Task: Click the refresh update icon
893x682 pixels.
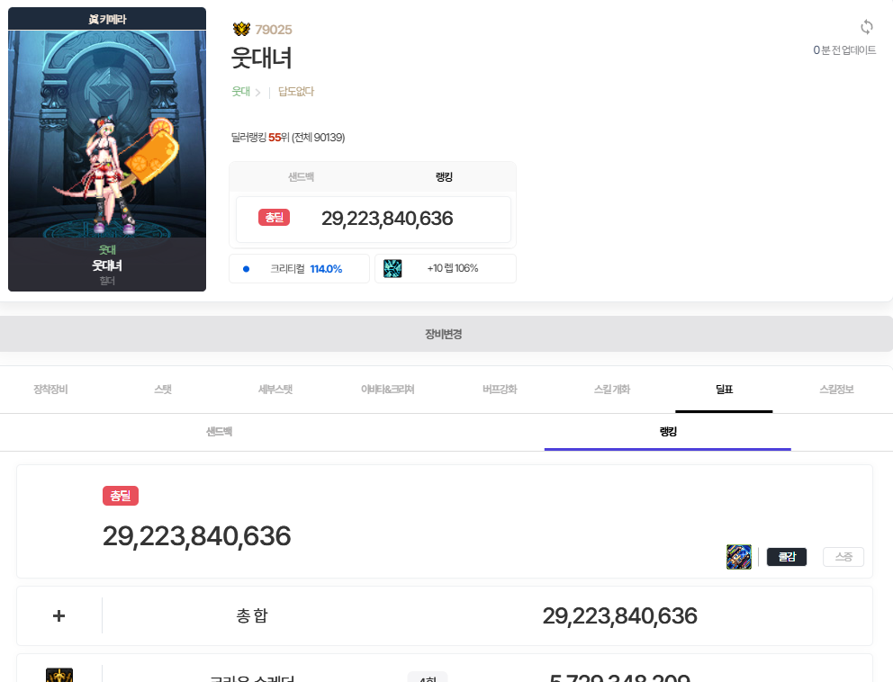Action: pyautogui.click(x=867, y=27)
